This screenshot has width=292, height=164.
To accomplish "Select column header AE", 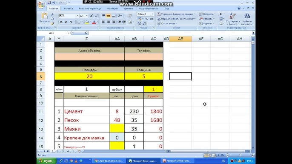I will (x=180, y=39).
